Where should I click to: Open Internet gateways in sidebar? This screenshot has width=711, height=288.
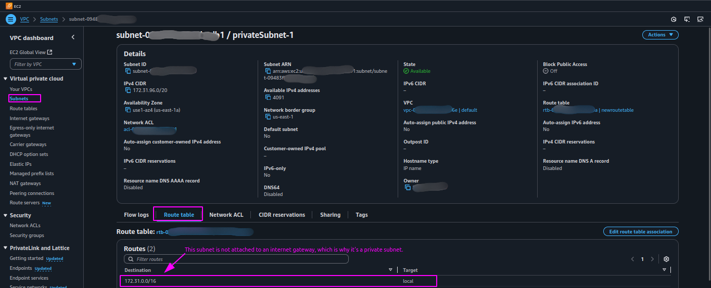pyautogui.click(x=30, y=119)
